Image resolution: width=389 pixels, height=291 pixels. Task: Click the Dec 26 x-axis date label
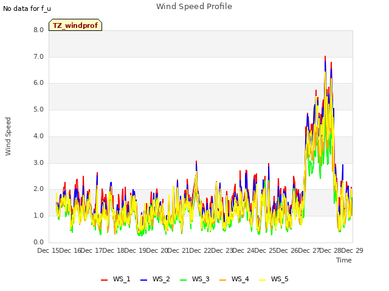[x=287, y=250]
